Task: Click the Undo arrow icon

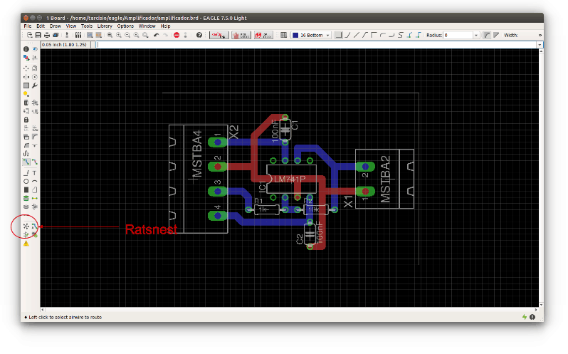Action: pyautogui.click(x=156, y=35)
